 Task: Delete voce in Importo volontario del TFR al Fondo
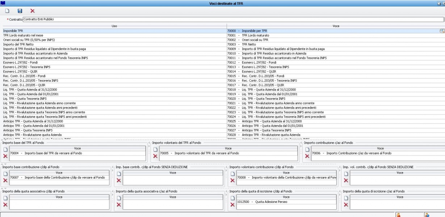[x=155, y=156]
